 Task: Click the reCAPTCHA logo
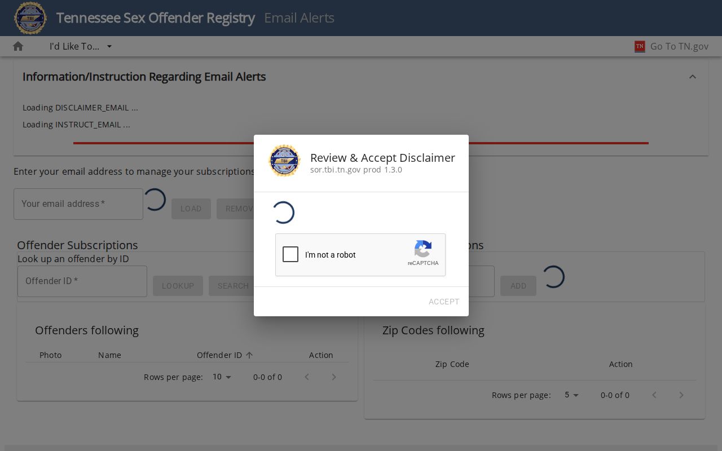(x=423, y=249)
